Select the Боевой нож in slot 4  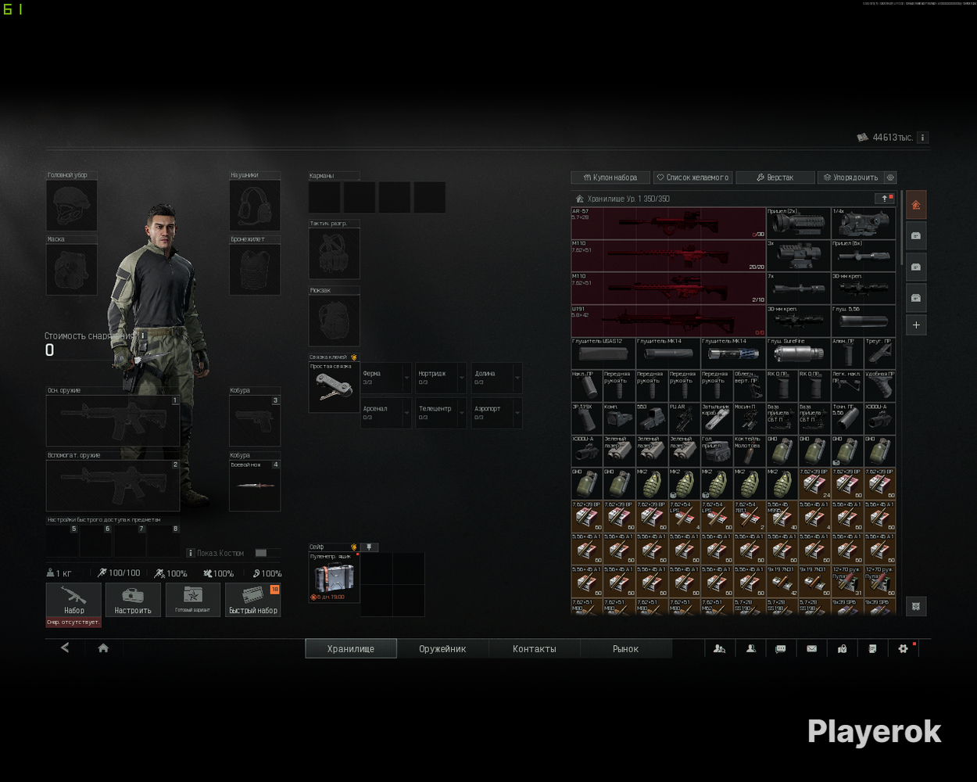point(255,486)
